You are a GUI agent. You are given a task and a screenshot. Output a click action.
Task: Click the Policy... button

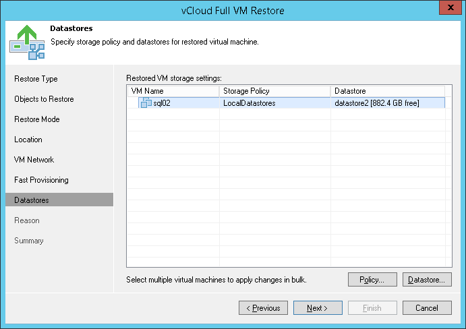372,280
